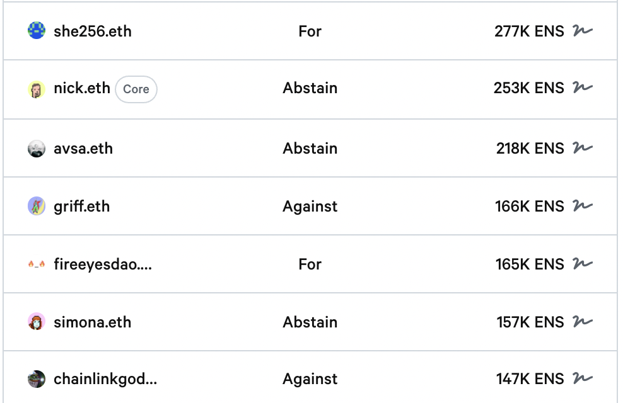
Task: Select the truncated fireeyesdao name
Action: (x=103, y=264)
